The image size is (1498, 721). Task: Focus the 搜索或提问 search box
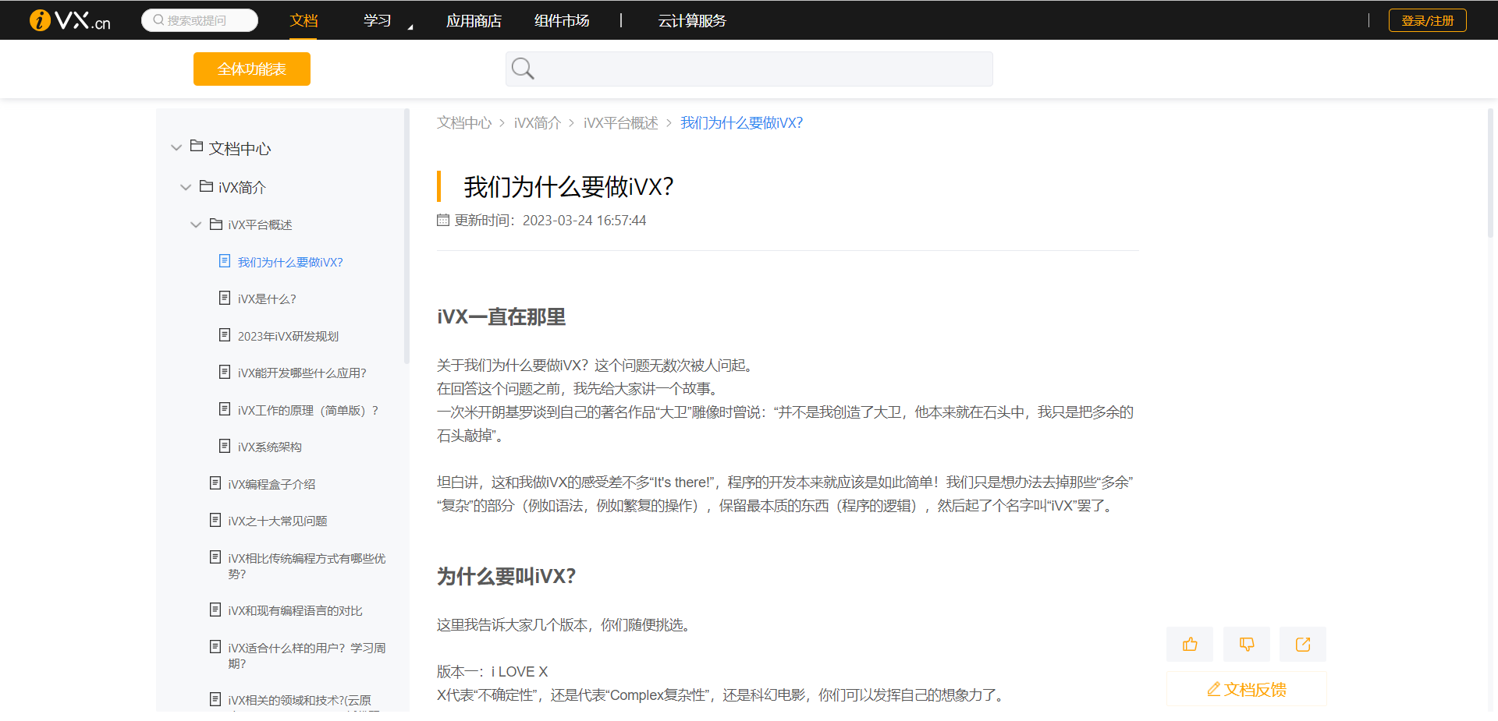point(200,20)
